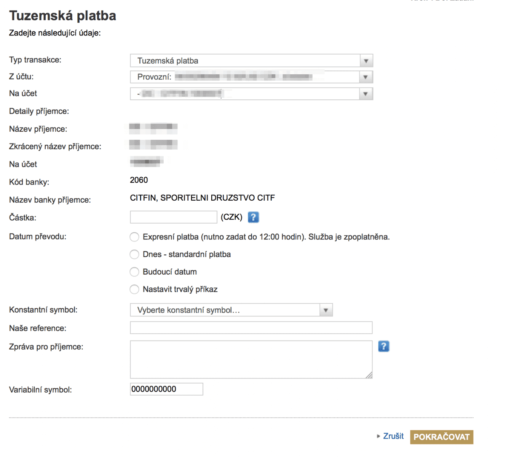Screen dimensions: 506x457
Task: Click the Vyberte konstantní symbol placeholder text
Action: tap(188, 310)
